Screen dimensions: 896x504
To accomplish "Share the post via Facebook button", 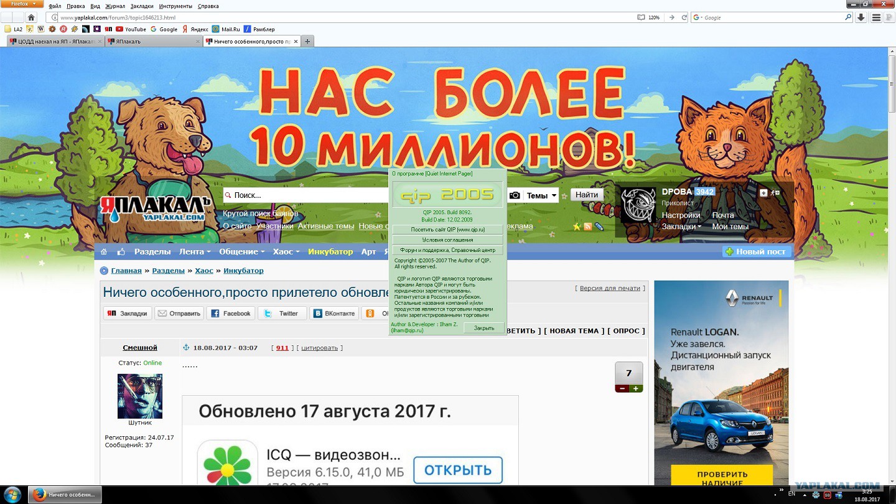I will tap(230, 314).
